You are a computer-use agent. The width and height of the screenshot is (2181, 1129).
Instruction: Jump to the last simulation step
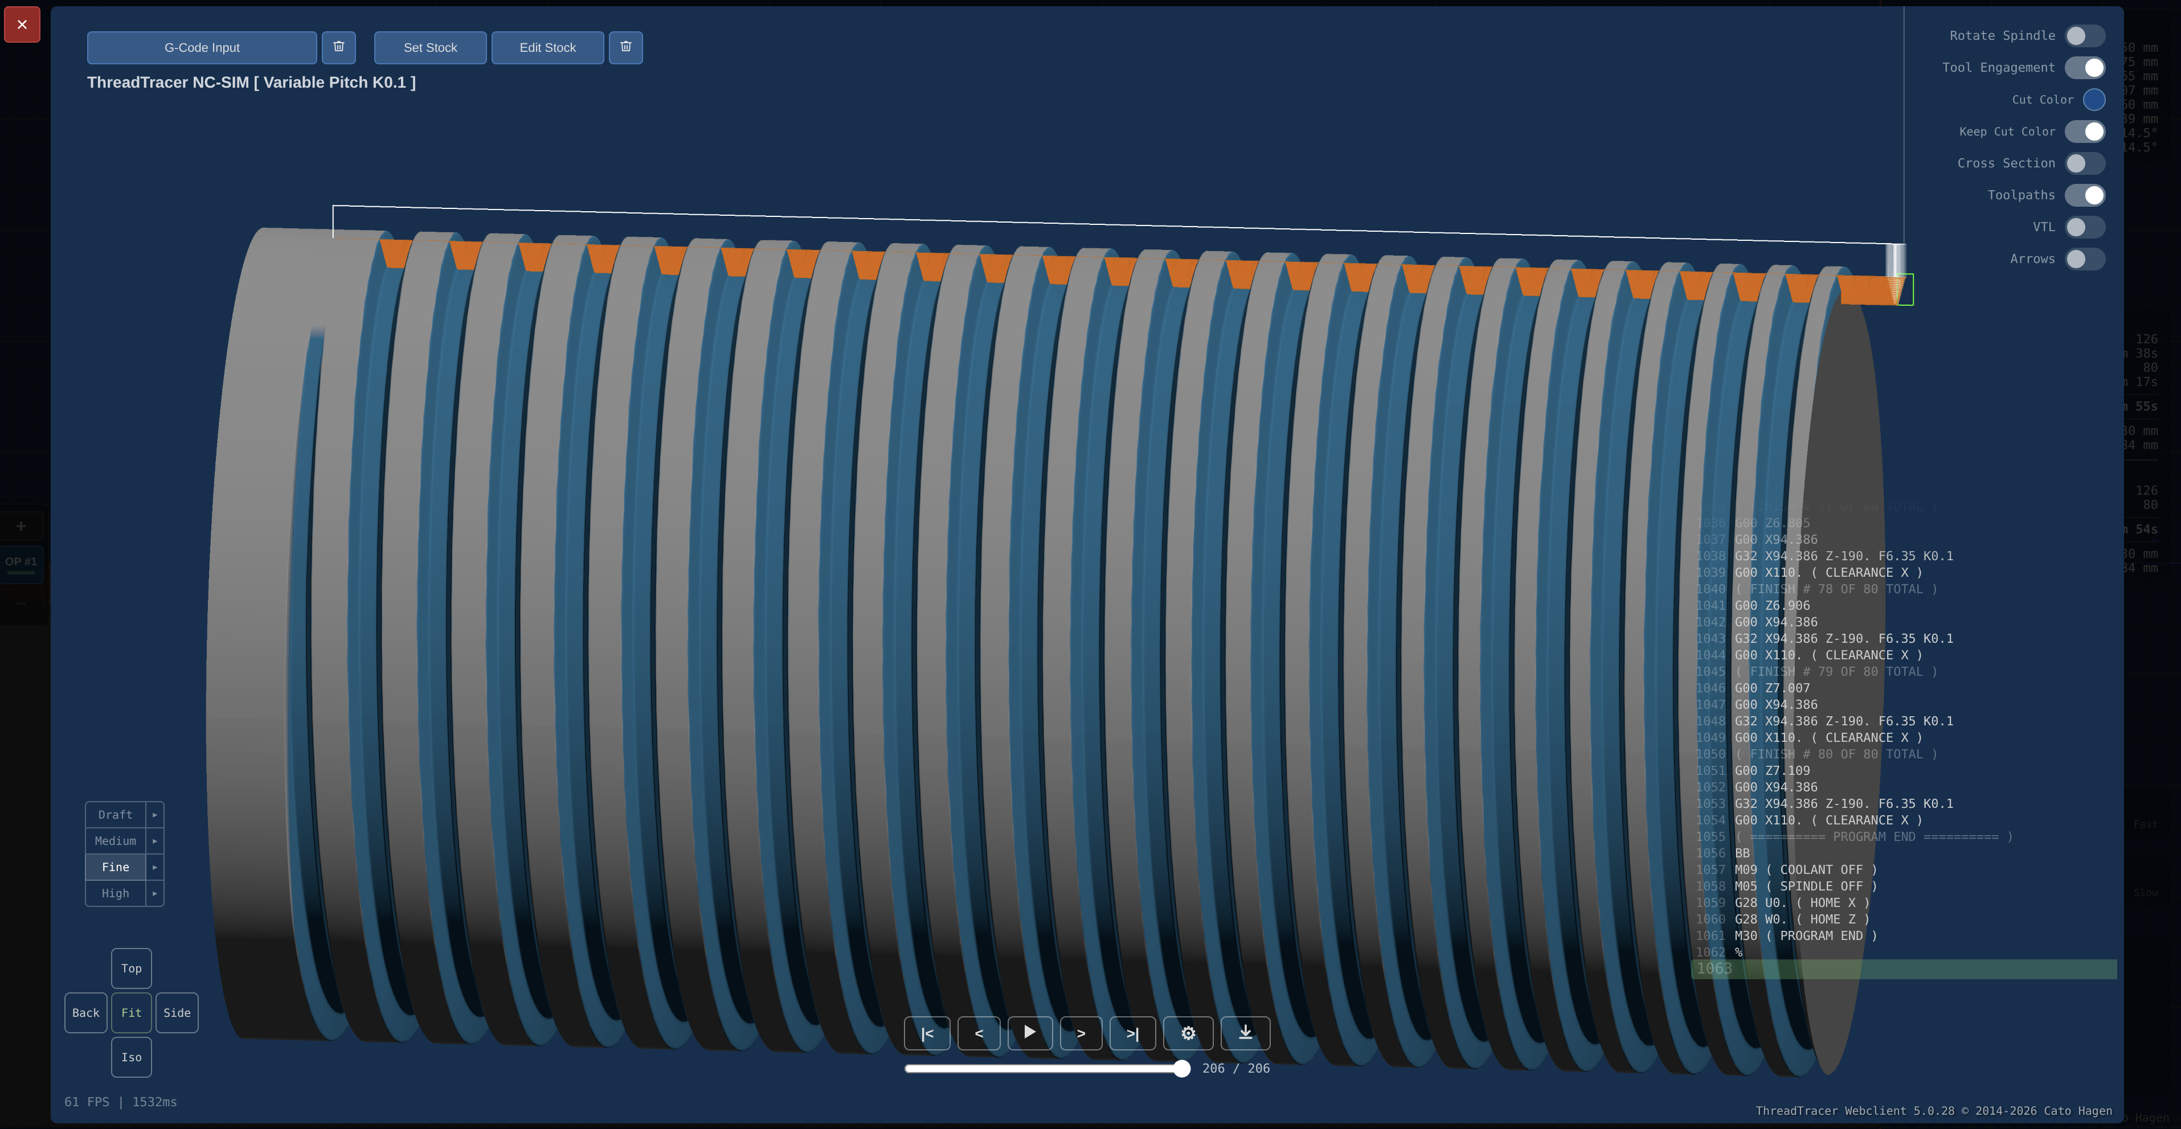pos(1133,1033)
